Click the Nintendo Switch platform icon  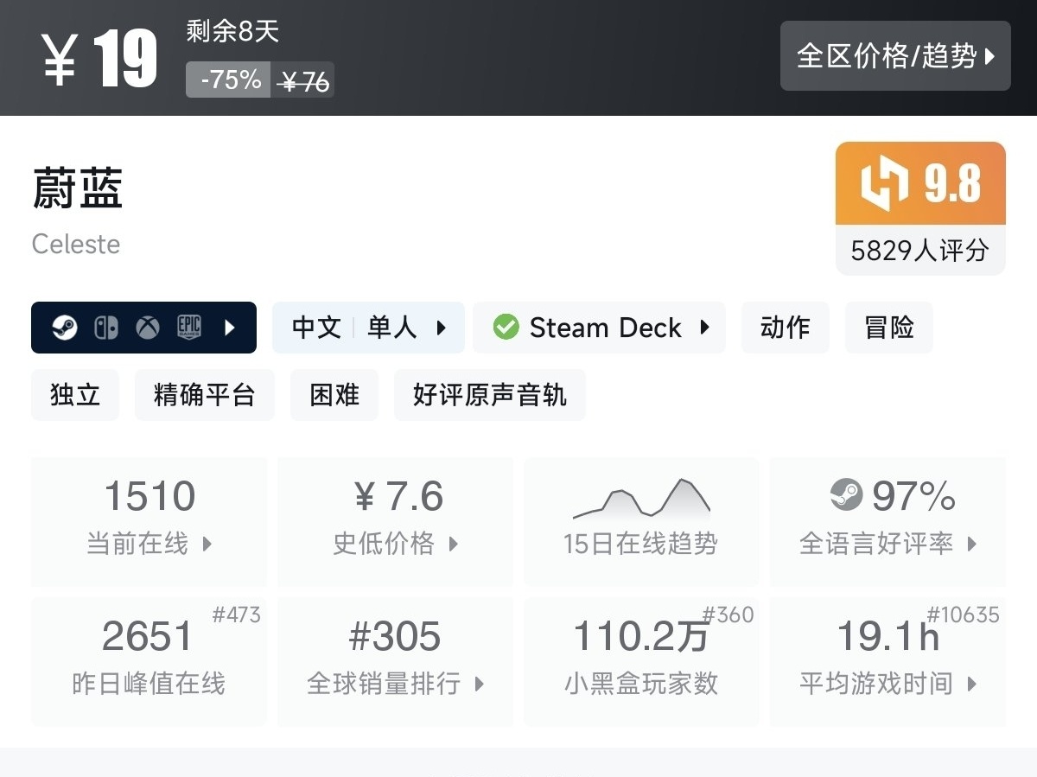click(105, 328)
